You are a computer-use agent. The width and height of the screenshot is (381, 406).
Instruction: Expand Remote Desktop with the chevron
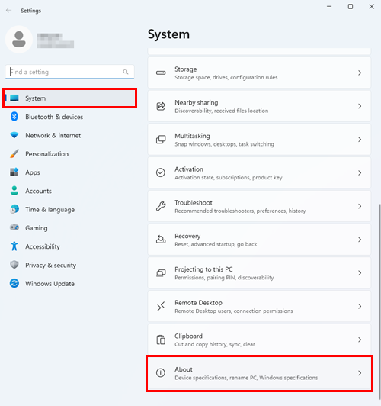pyautogui.click(x=360, y=306)
